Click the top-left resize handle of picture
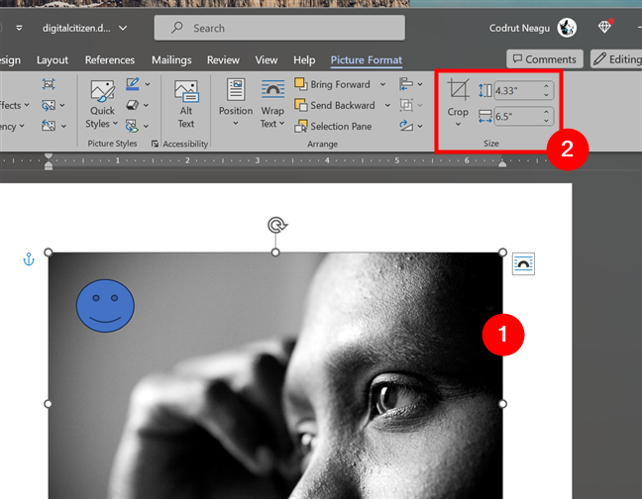 (x=49, y=252)
